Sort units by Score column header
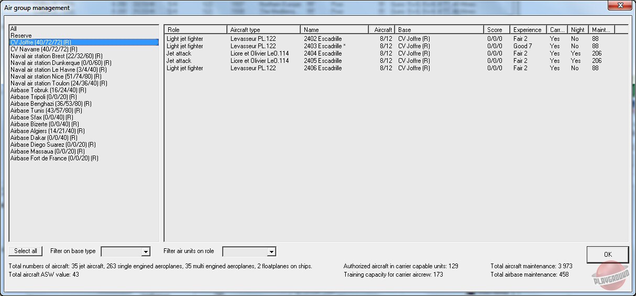636x296 pixels. [496, 30]
